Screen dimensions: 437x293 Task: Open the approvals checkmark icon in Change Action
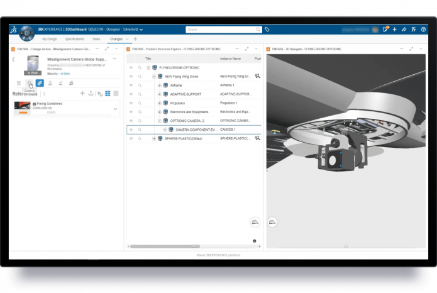[61, 83]
